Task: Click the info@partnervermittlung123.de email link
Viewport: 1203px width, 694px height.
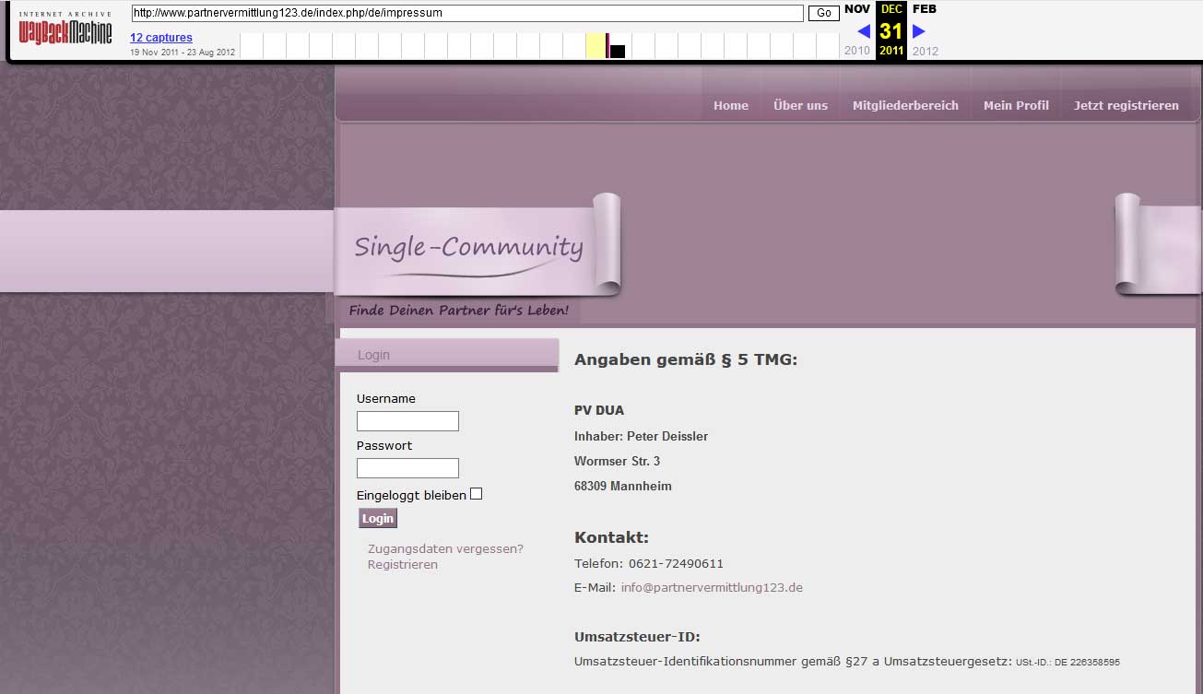Action: 712,588
